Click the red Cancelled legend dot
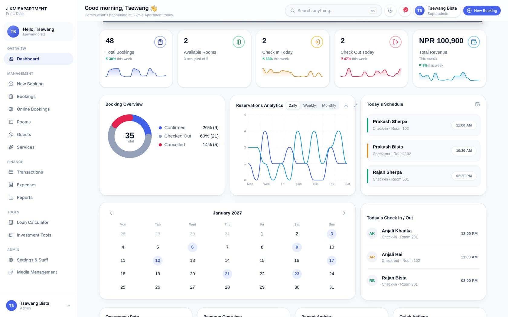This screenshot has width=508, height=317. [x=160, y=145]
